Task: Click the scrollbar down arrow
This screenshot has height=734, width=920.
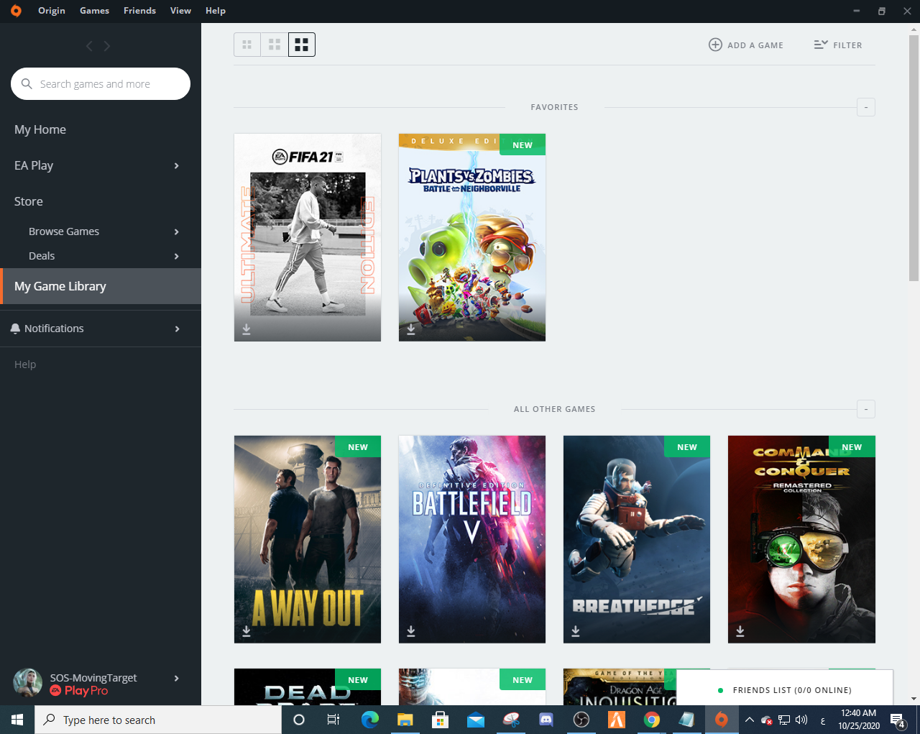Action: pyautogui.click(x=914, y=698)
